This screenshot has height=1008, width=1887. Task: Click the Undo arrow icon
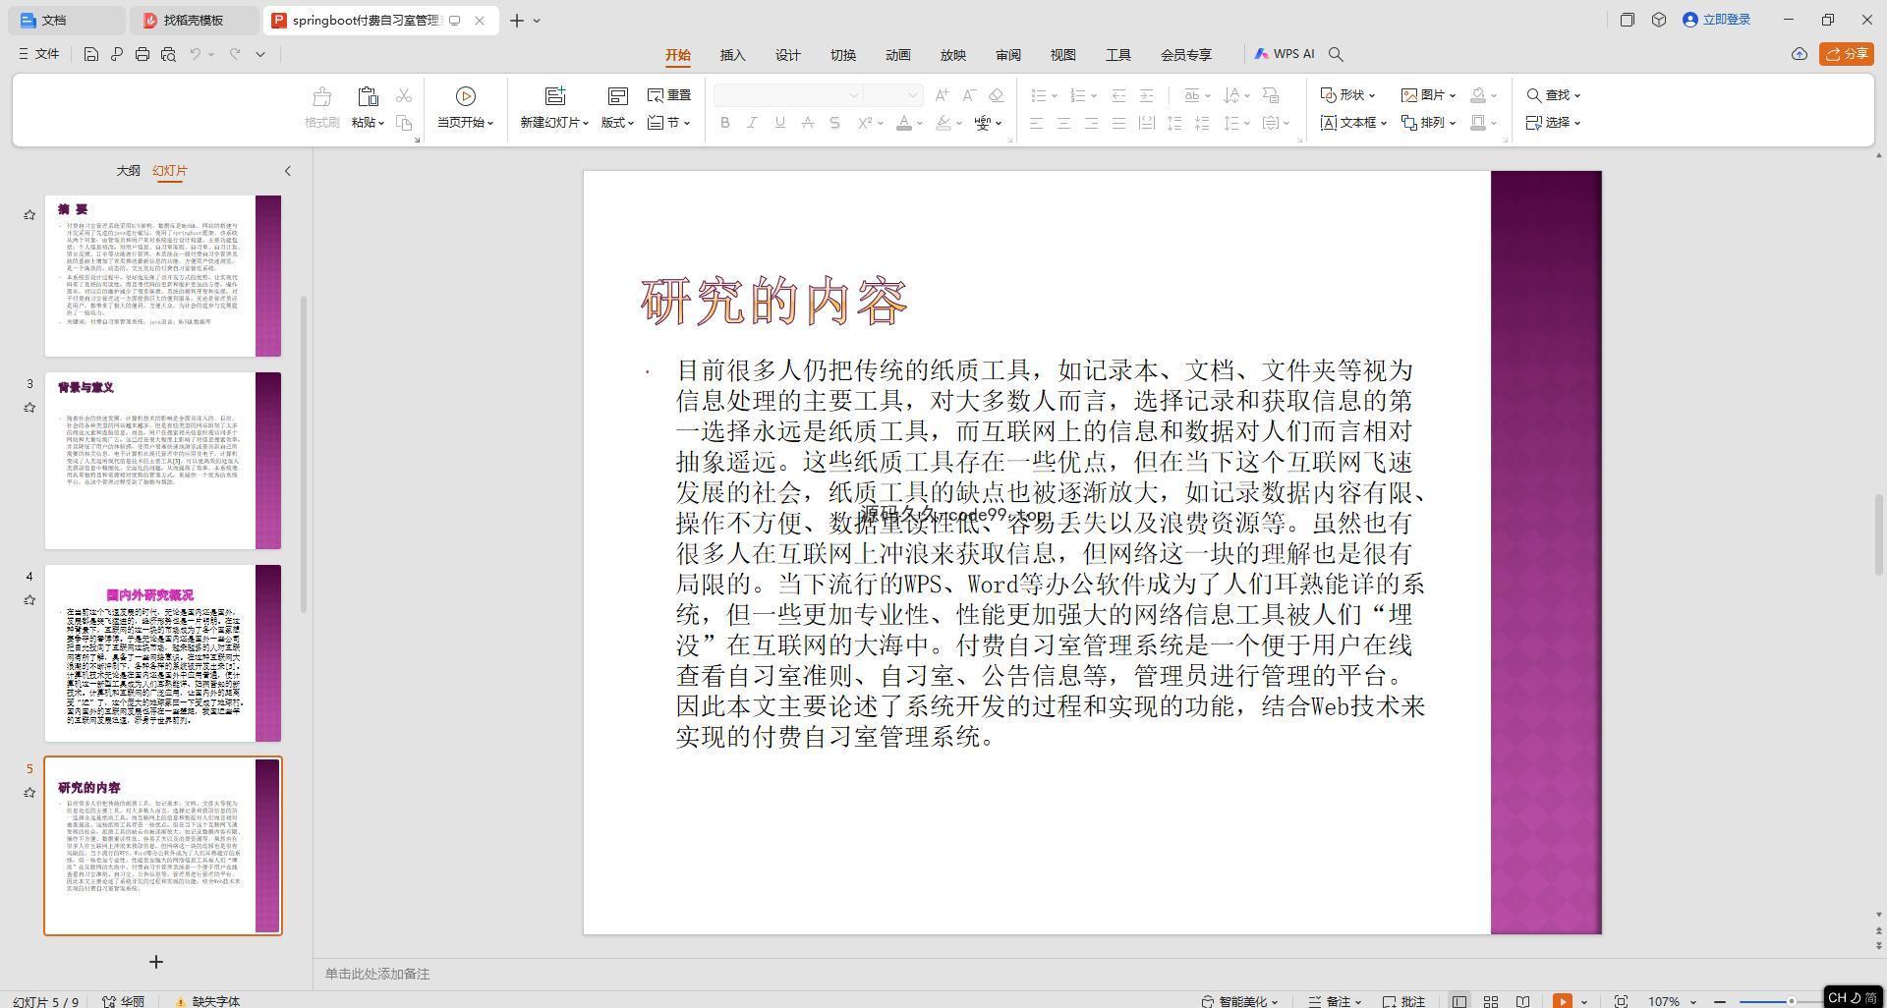(196, 54)
